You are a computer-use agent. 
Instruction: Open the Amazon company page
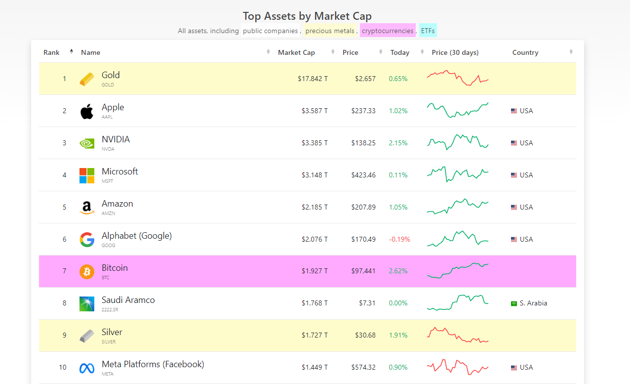click(x=117, y=204)
